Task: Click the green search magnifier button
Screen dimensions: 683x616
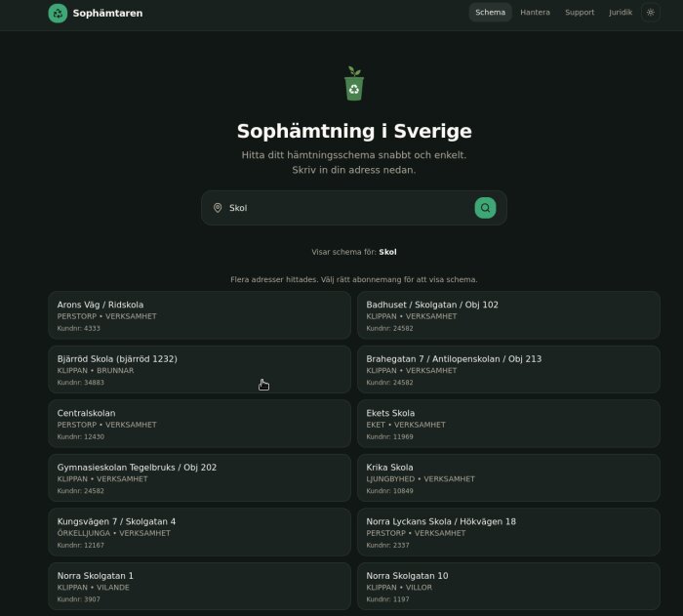Action: [x=485, y=208]
